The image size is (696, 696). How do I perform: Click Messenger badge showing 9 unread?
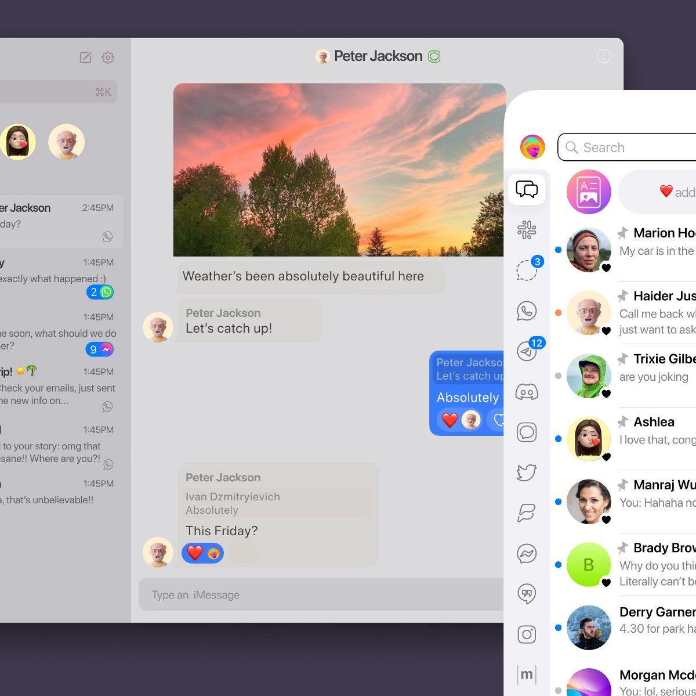[100, 349]
